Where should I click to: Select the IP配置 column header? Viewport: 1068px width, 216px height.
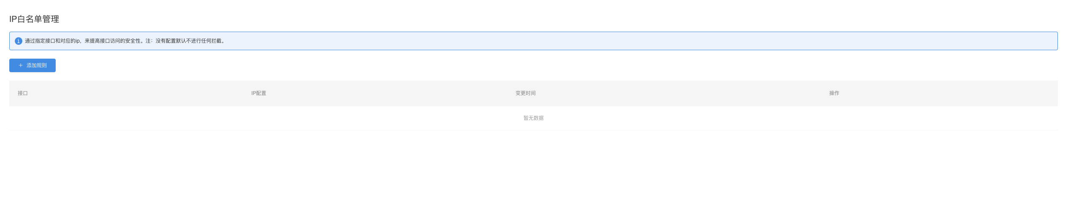259,93
